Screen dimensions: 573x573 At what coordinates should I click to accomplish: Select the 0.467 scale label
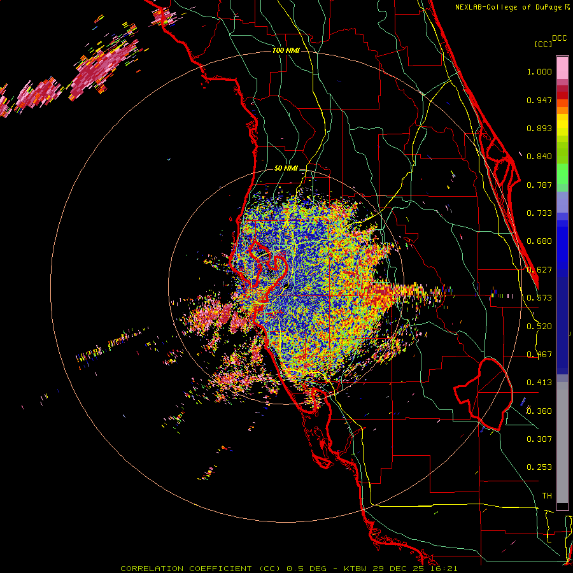pyautogui.click(x=539, y=355)
